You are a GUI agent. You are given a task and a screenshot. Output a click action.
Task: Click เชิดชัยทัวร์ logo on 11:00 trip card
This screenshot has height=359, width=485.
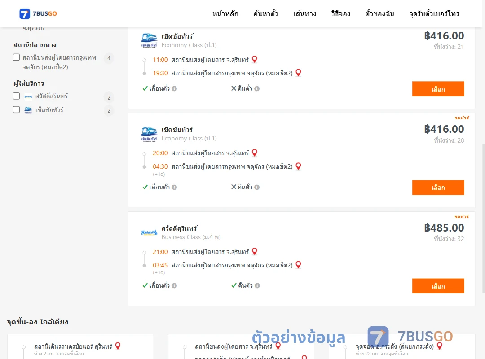149,40
